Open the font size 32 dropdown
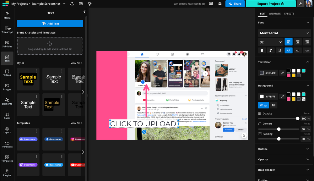314x181 pixels. tap(271, 41)
